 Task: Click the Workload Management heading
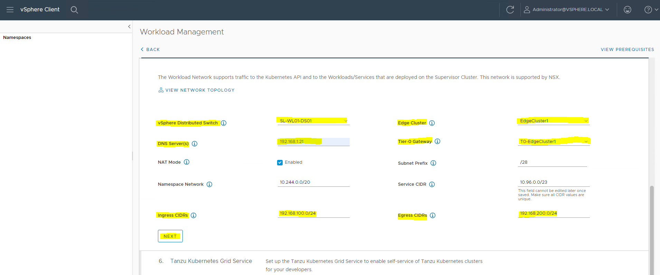click(x=182, y=32)
